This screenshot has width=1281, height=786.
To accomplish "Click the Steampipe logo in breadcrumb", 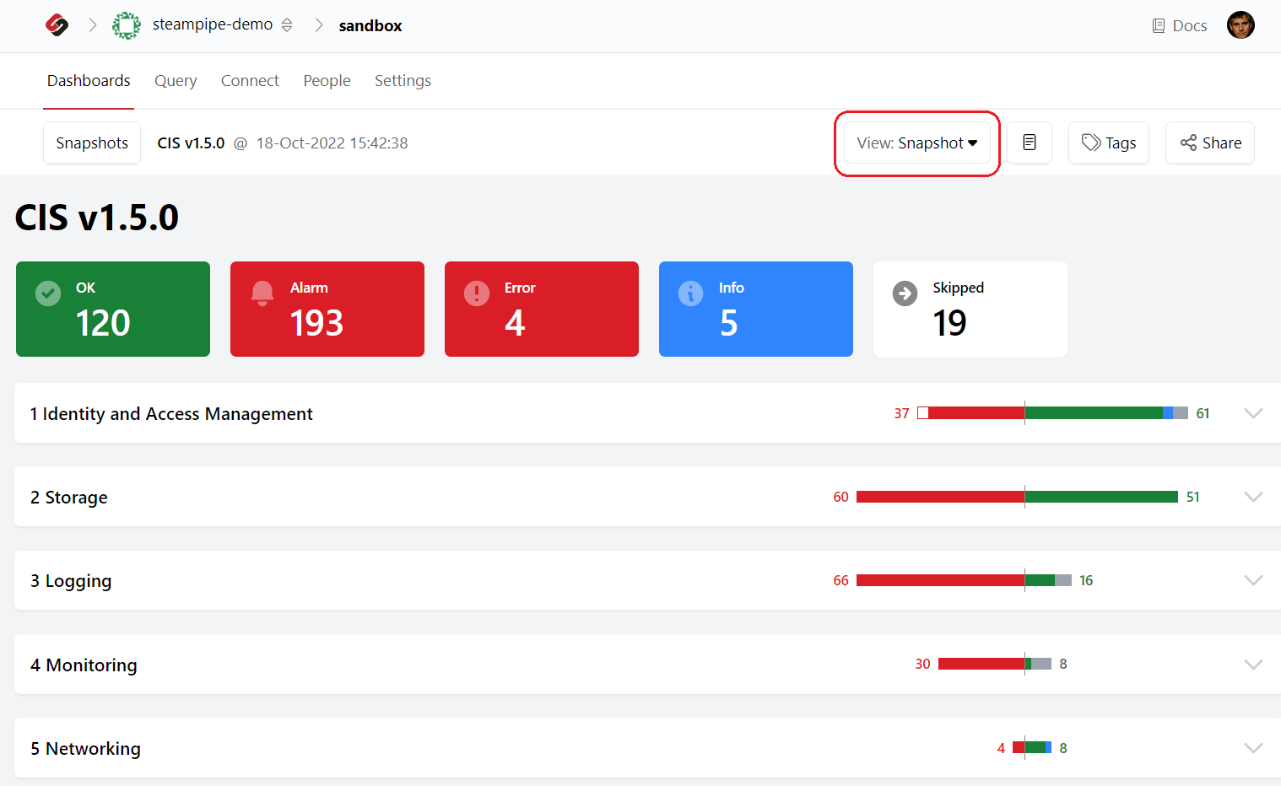I will tap(56, 24).
